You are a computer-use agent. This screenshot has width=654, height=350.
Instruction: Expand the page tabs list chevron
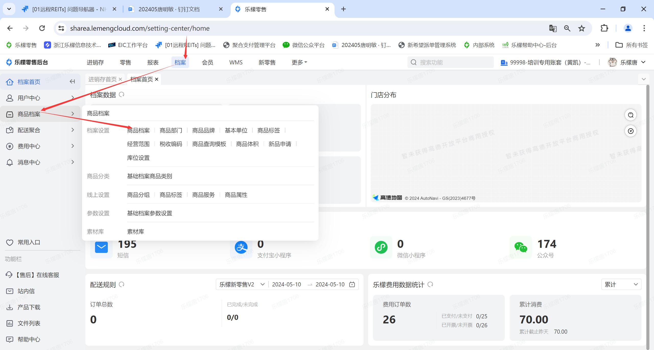644,79
